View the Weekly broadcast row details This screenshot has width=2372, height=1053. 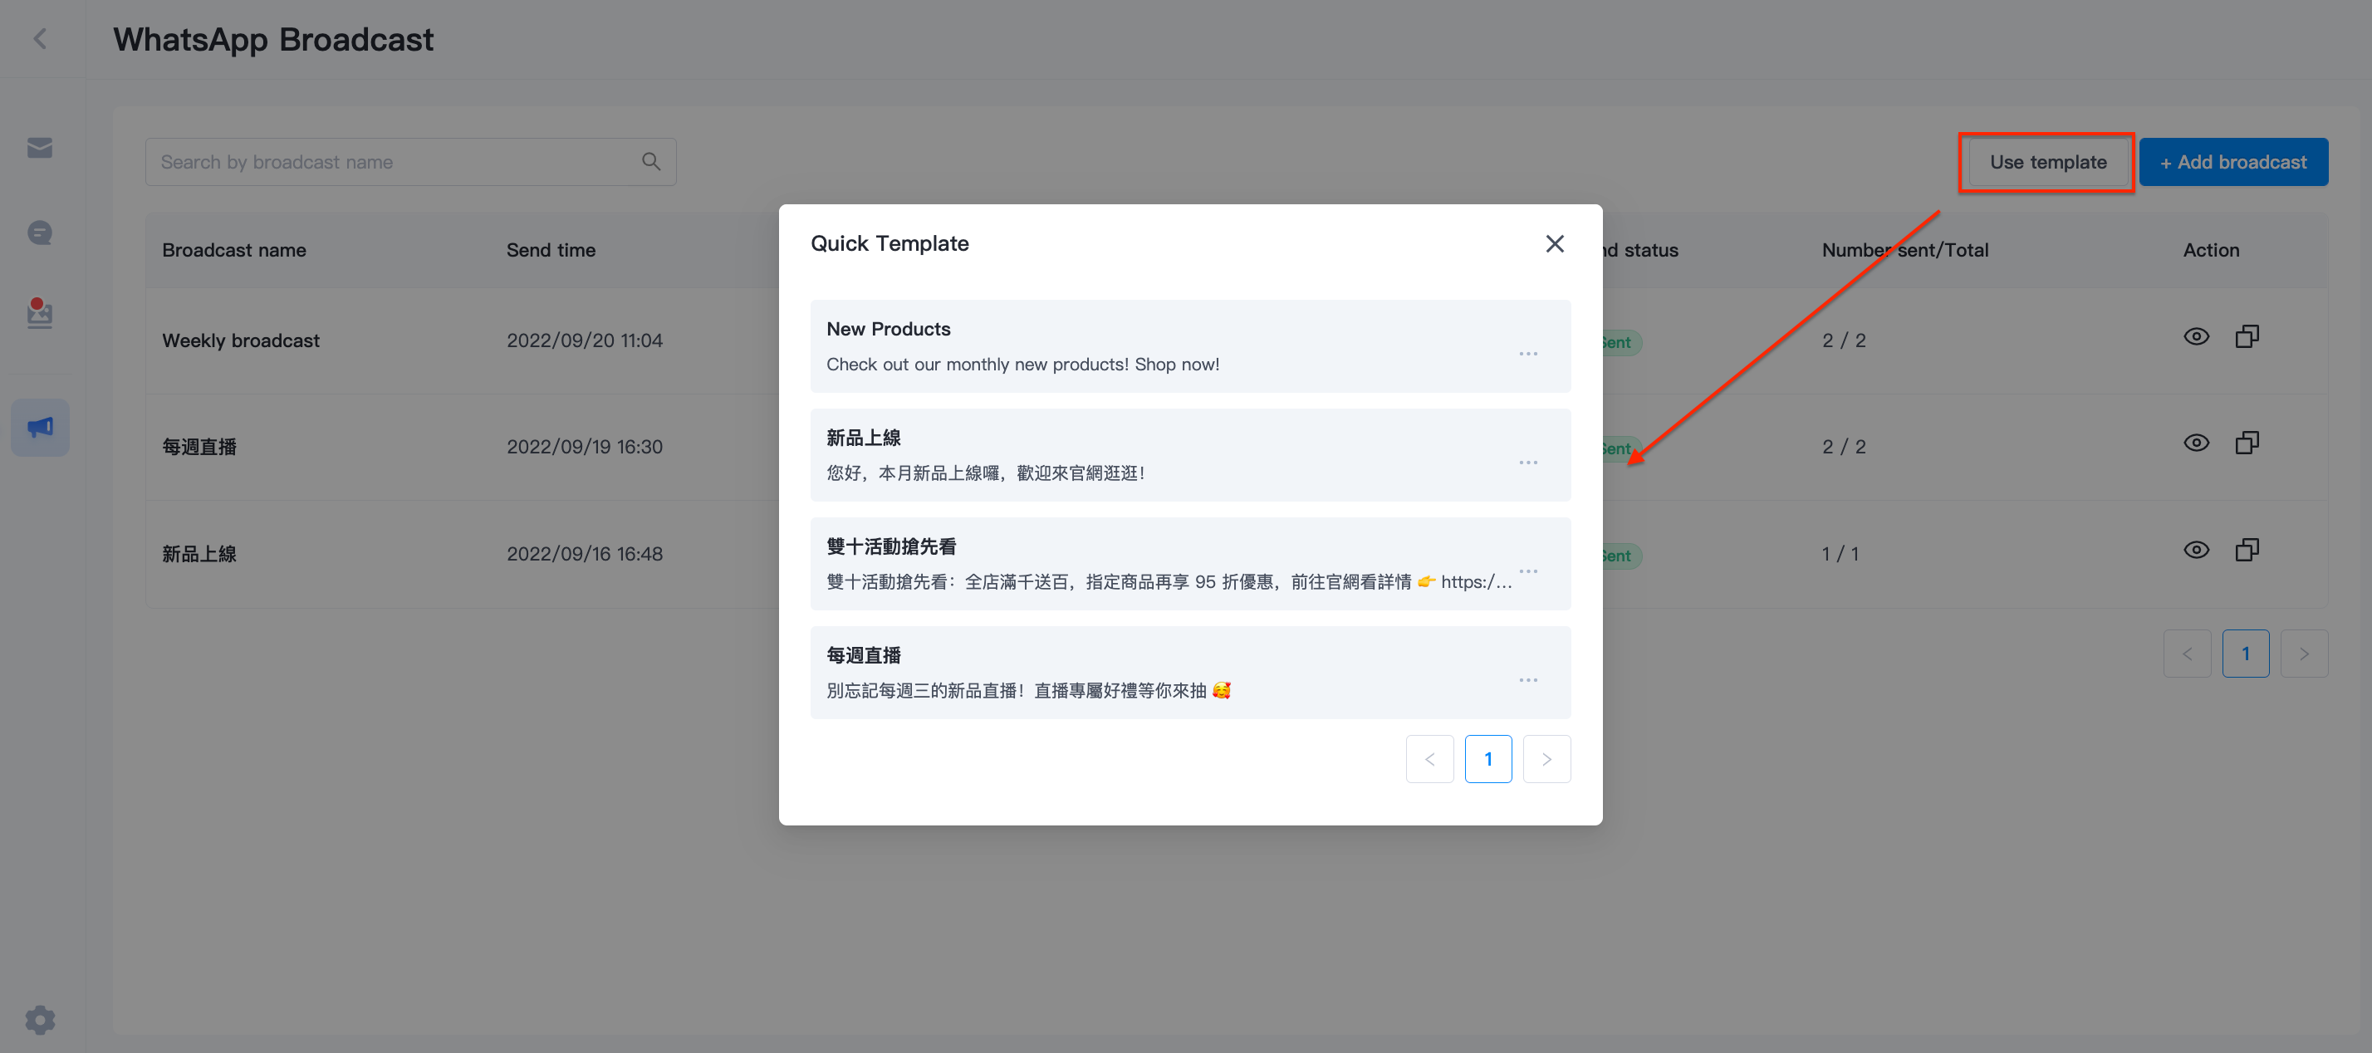pyautogui.click(x=2196, y=337)
